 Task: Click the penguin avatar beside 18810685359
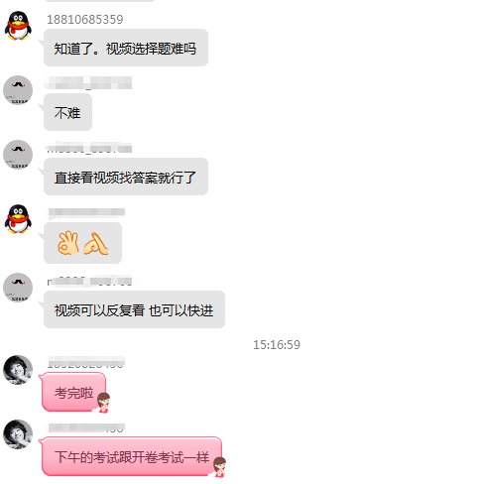pyautogui.click(x=18, y=26)
